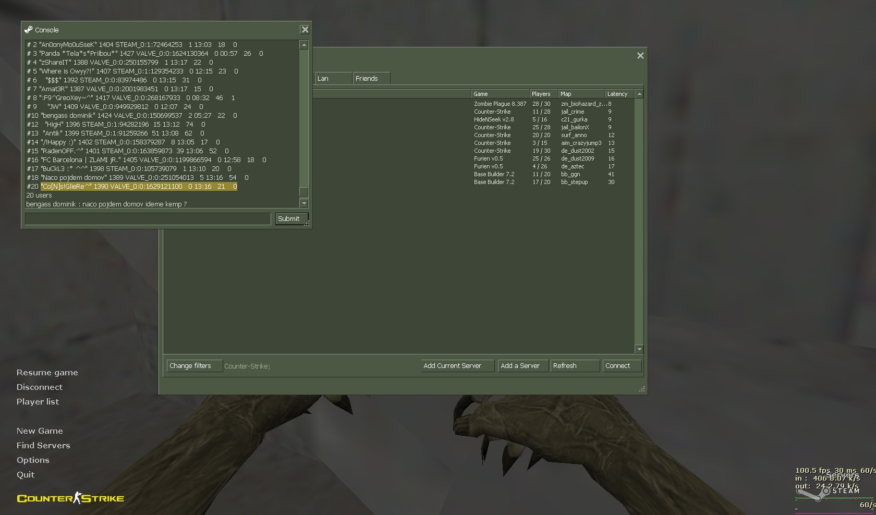This screenshot has width=876, height=515.
Task: Click console scrollbar thumb
Action: 304,191
